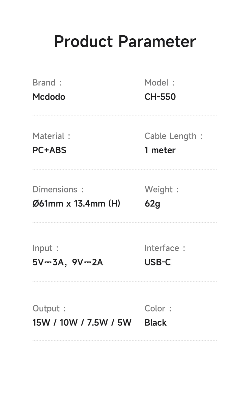Click the Weight label
Image resolution: width=250 pixels, height=403 pixels.
point(159,189)
